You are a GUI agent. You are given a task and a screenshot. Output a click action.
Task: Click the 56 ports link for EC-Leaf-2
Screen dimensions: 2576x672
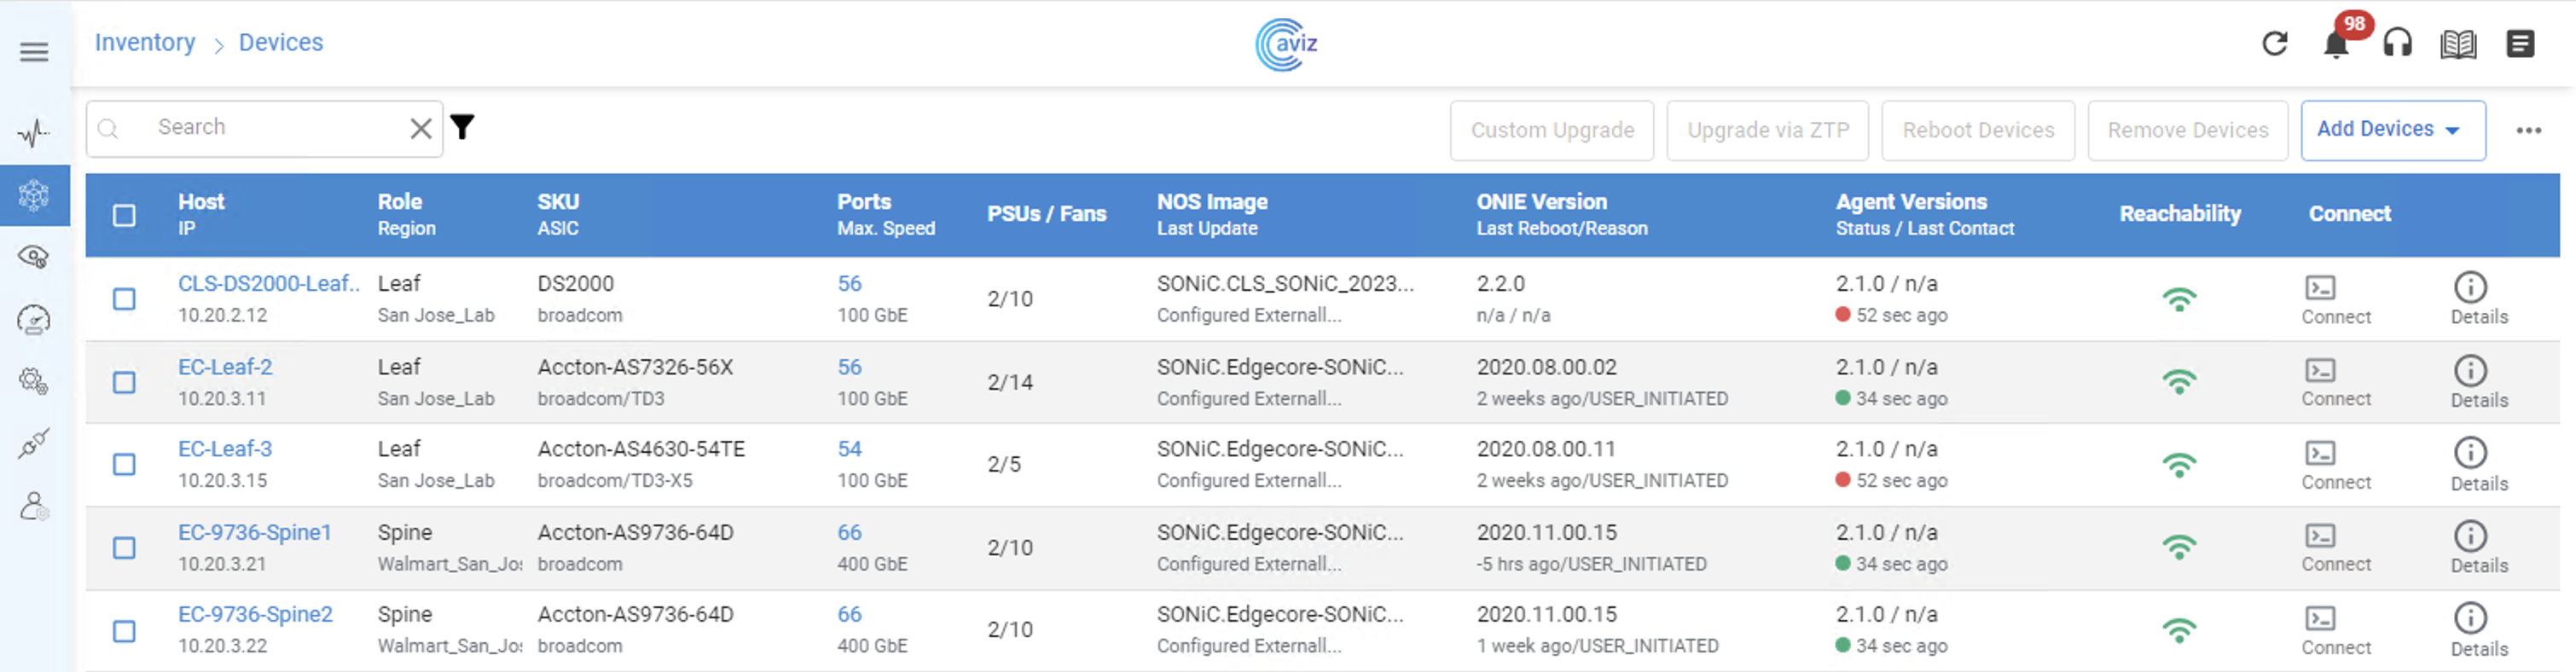849,368
